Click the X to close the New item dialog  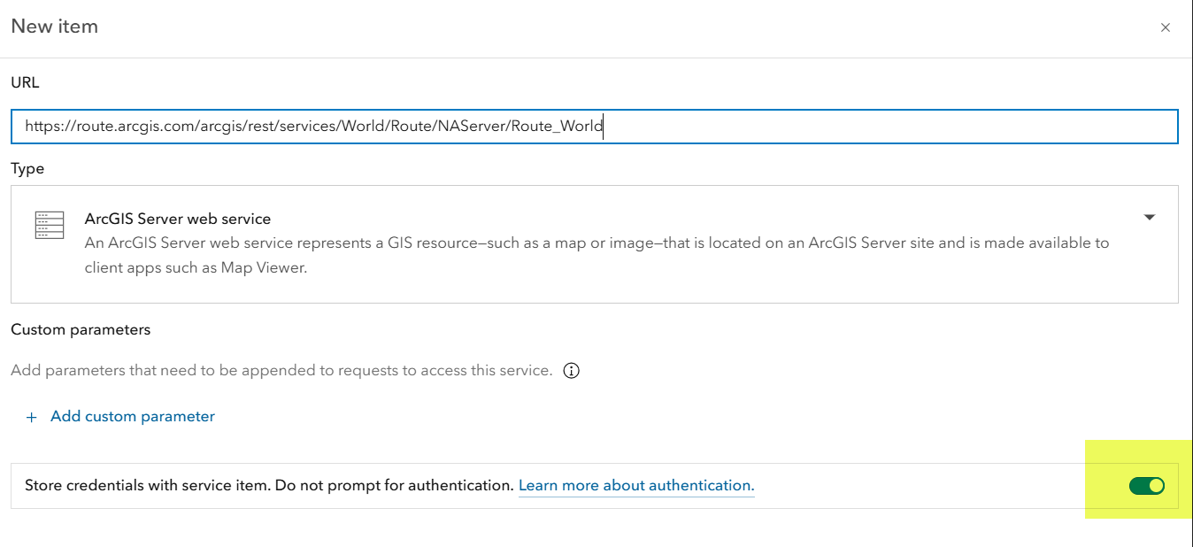tap(1166, 27)
